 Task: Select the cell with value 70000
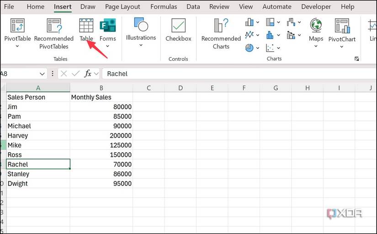(x=101, y=164)
